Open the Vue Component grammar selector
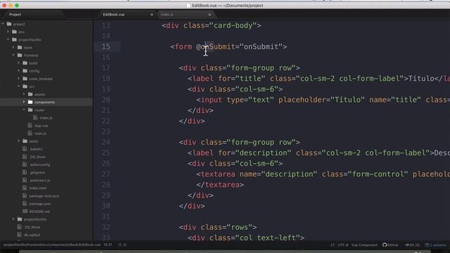 [x=364, y=245]
